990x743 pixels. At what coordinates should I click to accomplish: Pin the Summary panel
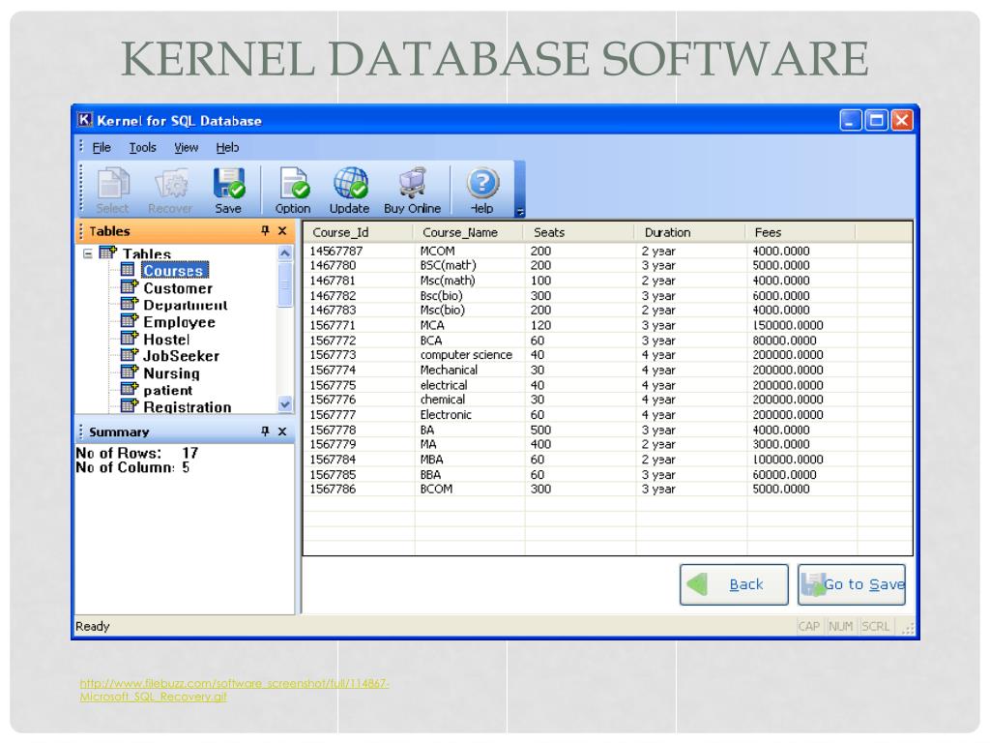pyautogui.click(x=265, y=431)
